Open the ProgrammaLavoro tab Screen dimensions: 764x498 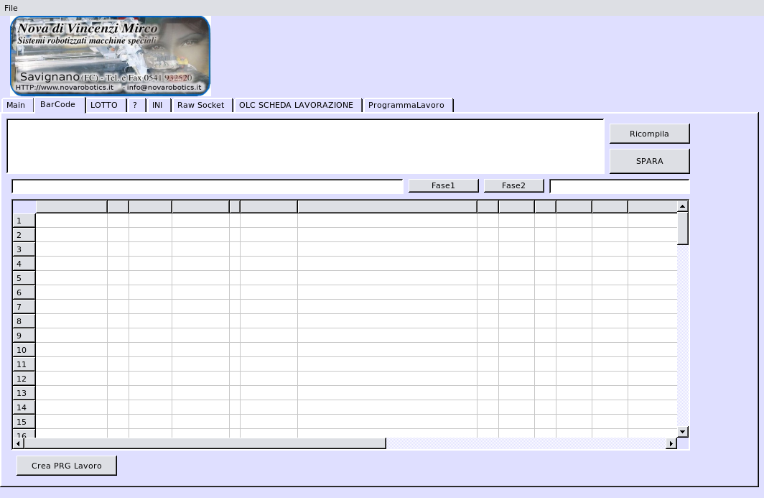pos(406,106)
